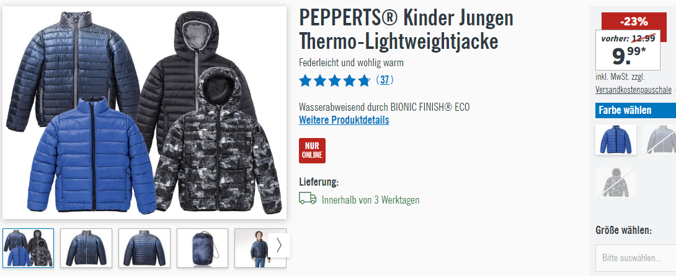Show next thumbnails with the right chevron
The width and height of the screenshot is (676, 276).
279,245
